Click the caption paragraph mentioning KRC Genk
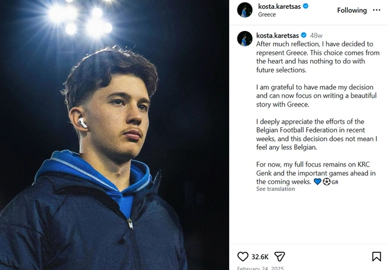The width and height of the screenshot is (387, 270). click(316, 173)
